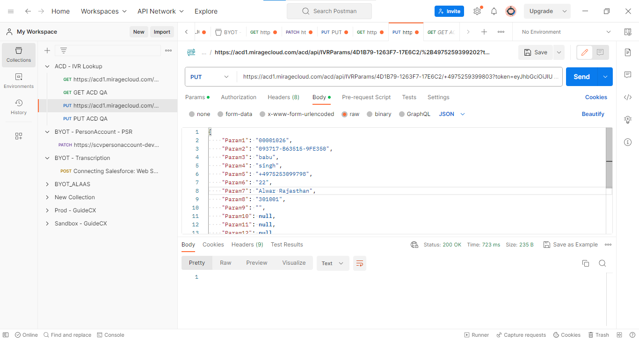Send the PUT request
This screenshot has width=639, height=340.
(x=582, y=77)
